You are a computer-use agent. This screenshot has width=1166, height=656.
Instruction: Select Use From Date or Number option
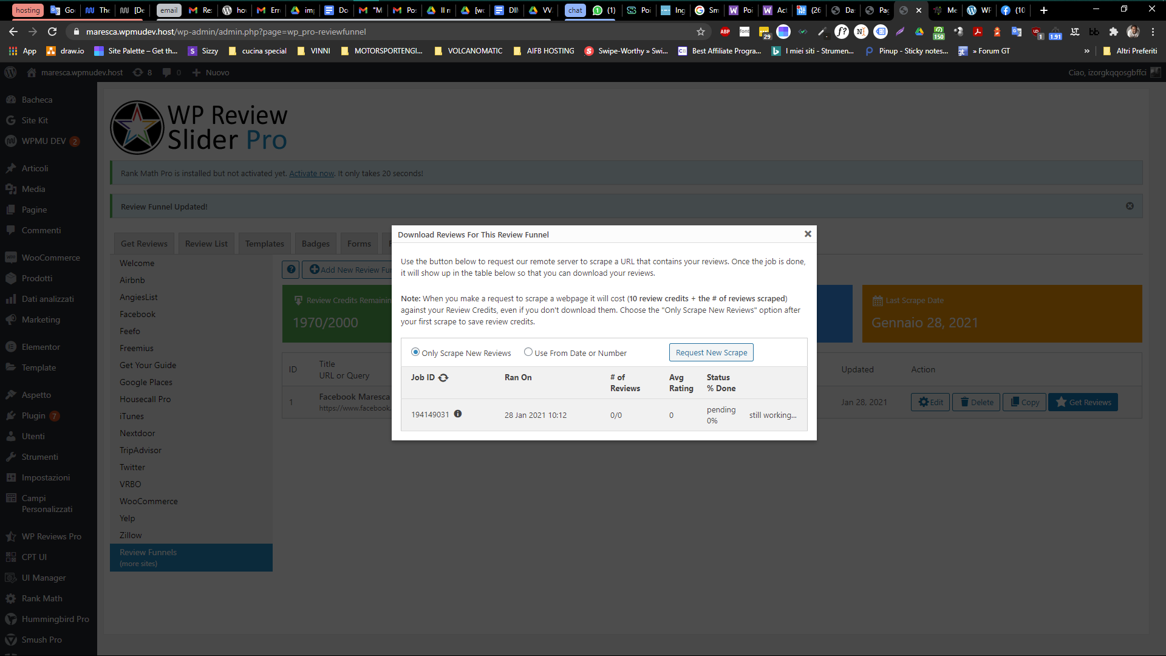[x=528, y=352]
